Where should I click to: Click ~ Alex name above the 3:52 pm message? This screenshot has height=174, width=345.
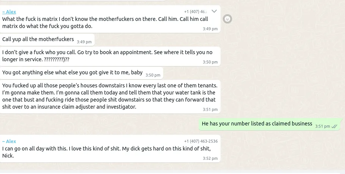click(x=9, y=141)
